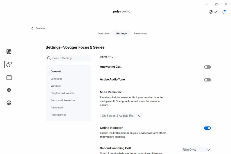Image resolution: width=231 pixels, height=154 pixels.
Task: Focus the Search Settings field
Action: point(68,58)
